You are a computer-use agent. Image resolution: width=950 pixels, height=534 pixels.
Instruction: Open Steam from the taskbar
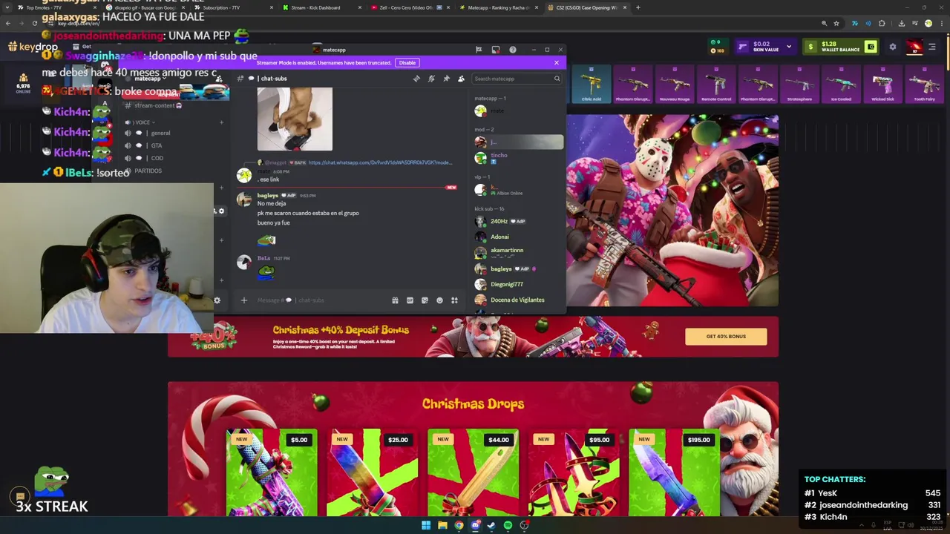491,525
